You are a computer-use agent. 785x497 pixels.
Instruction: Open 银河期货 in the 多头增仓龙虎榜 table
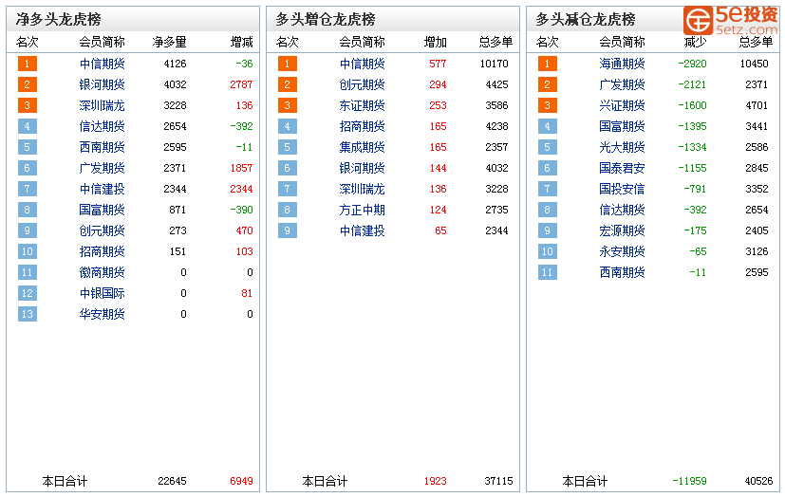coord(363,169)
